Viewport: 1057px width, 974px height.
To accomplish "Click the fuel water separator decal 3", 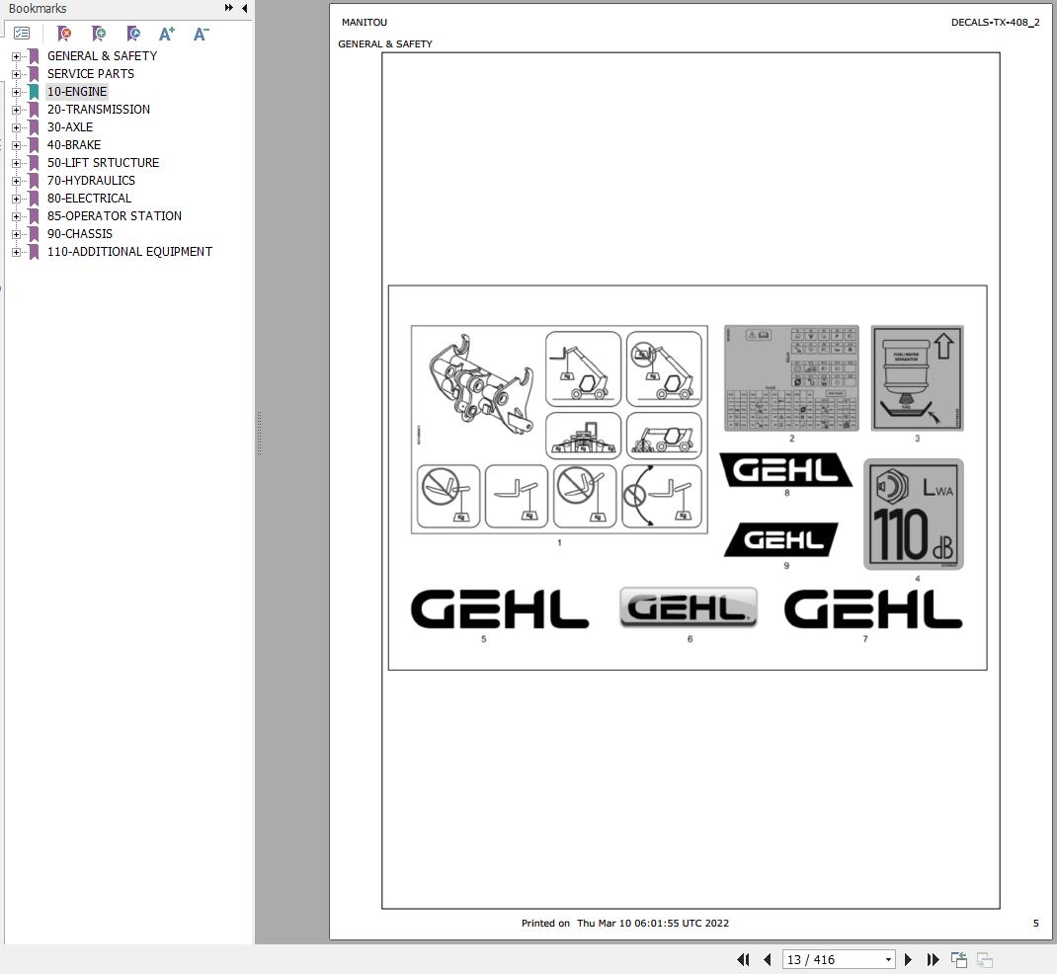I will point(917,377).
